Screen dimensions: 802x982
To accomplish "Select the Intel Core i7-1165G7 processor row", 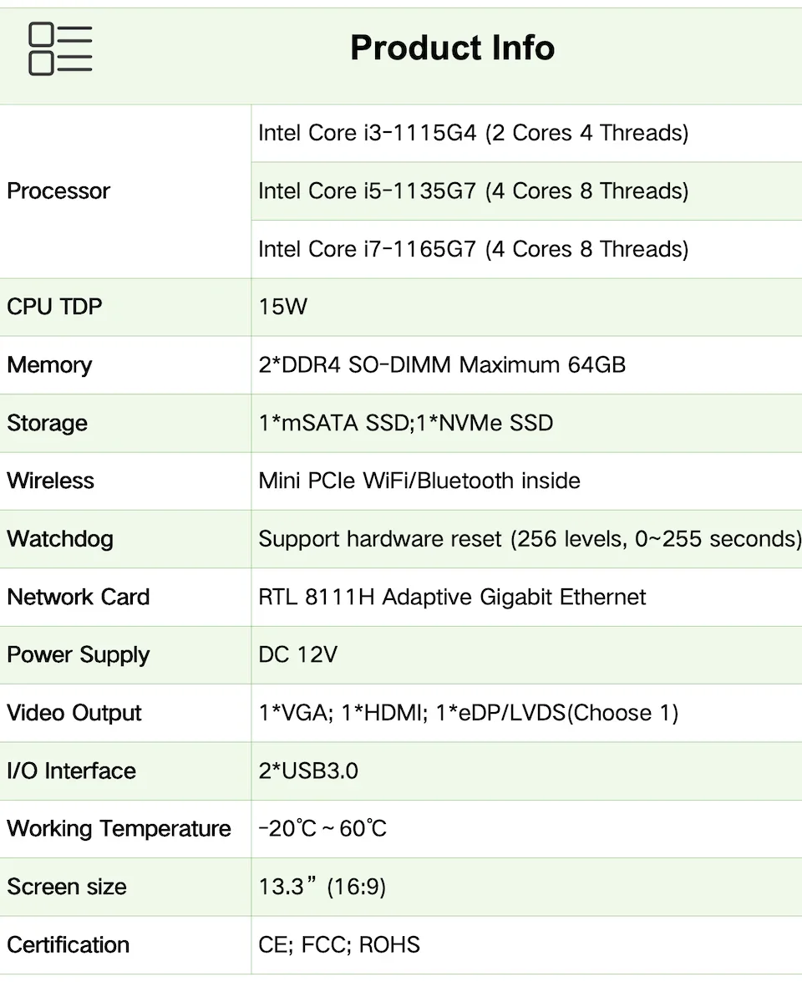I will click(473, 249).
